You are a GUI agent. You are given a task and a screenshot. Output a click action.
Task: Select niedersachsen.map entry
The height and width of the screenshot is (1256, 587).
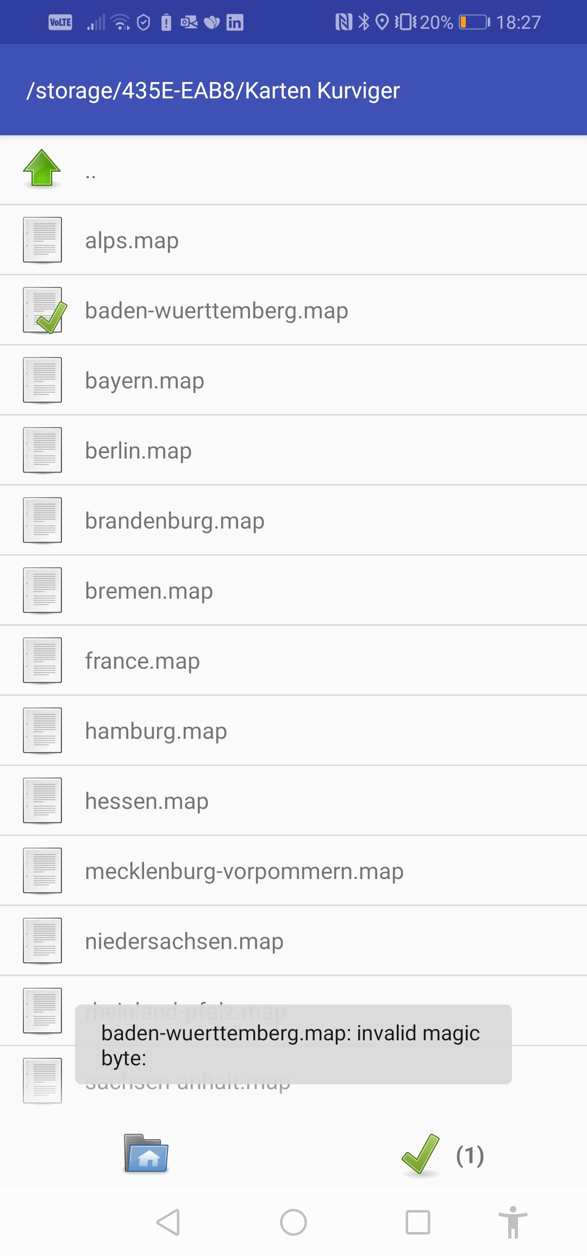[293, 941]
